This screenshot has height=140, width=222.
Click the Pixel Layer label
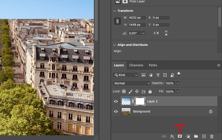click(x=137, y=1)
